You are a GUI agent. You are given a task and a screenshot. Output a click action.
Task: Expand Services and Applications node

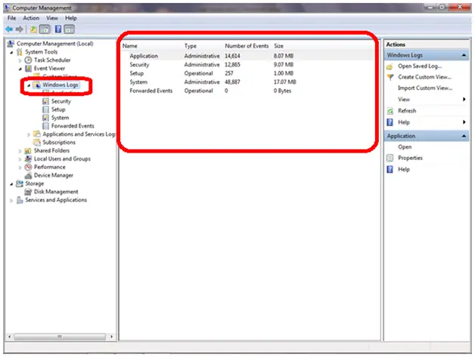pos(12,201)
